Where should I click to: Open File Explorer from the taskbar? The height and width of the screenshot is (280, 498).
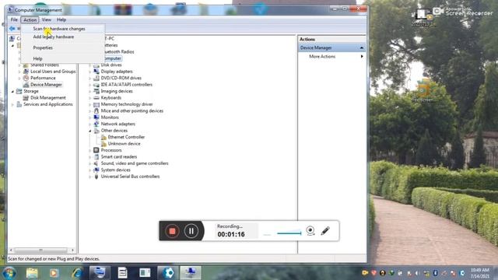[32, 273]
